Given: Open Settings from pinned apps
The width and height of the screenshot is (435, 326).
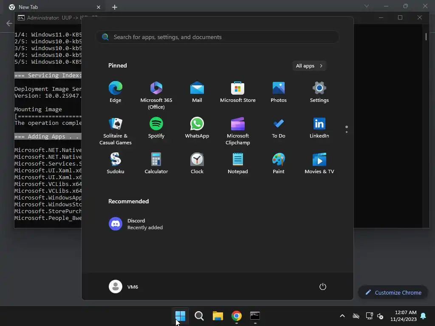Looking at the screenshot, I should point(319,92).
